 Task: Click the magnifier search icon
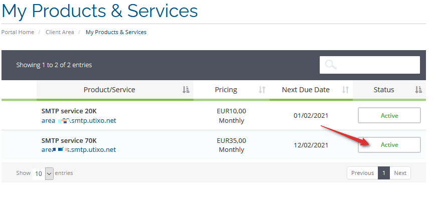[x=331, y=65]
